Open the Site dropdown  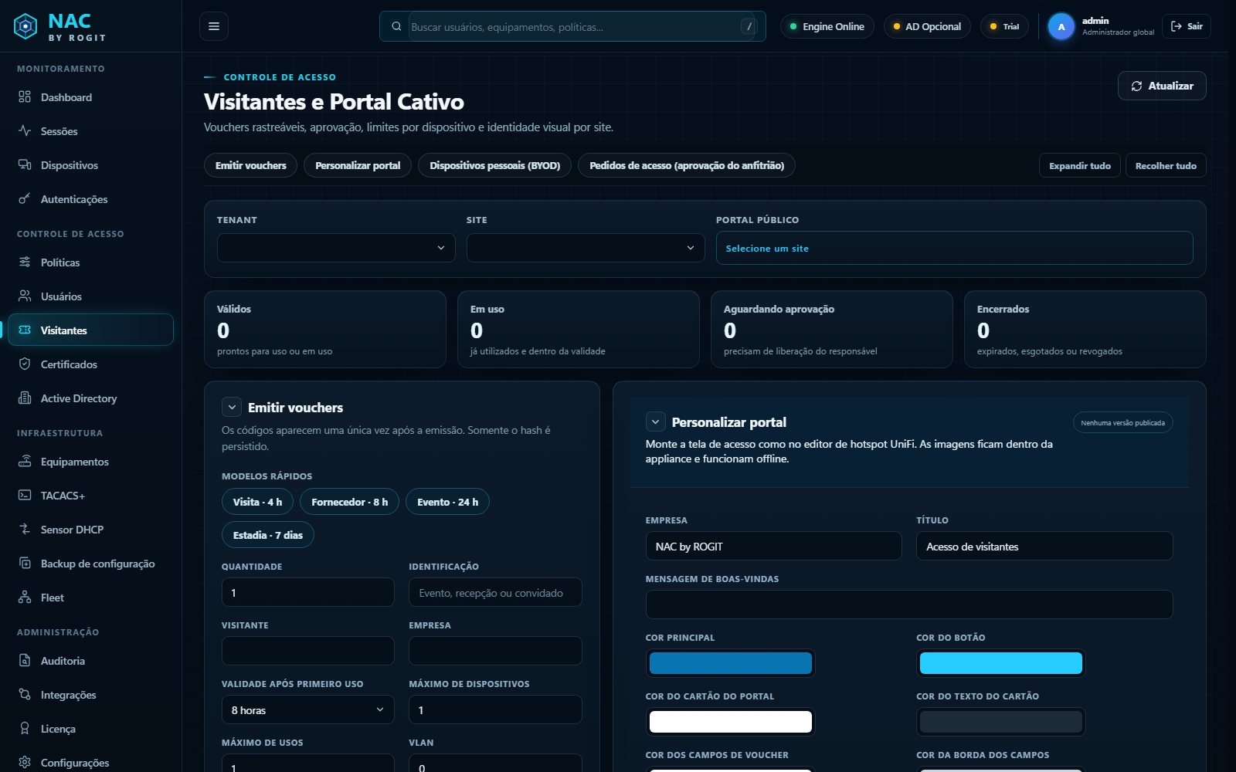tap(586, 248)
